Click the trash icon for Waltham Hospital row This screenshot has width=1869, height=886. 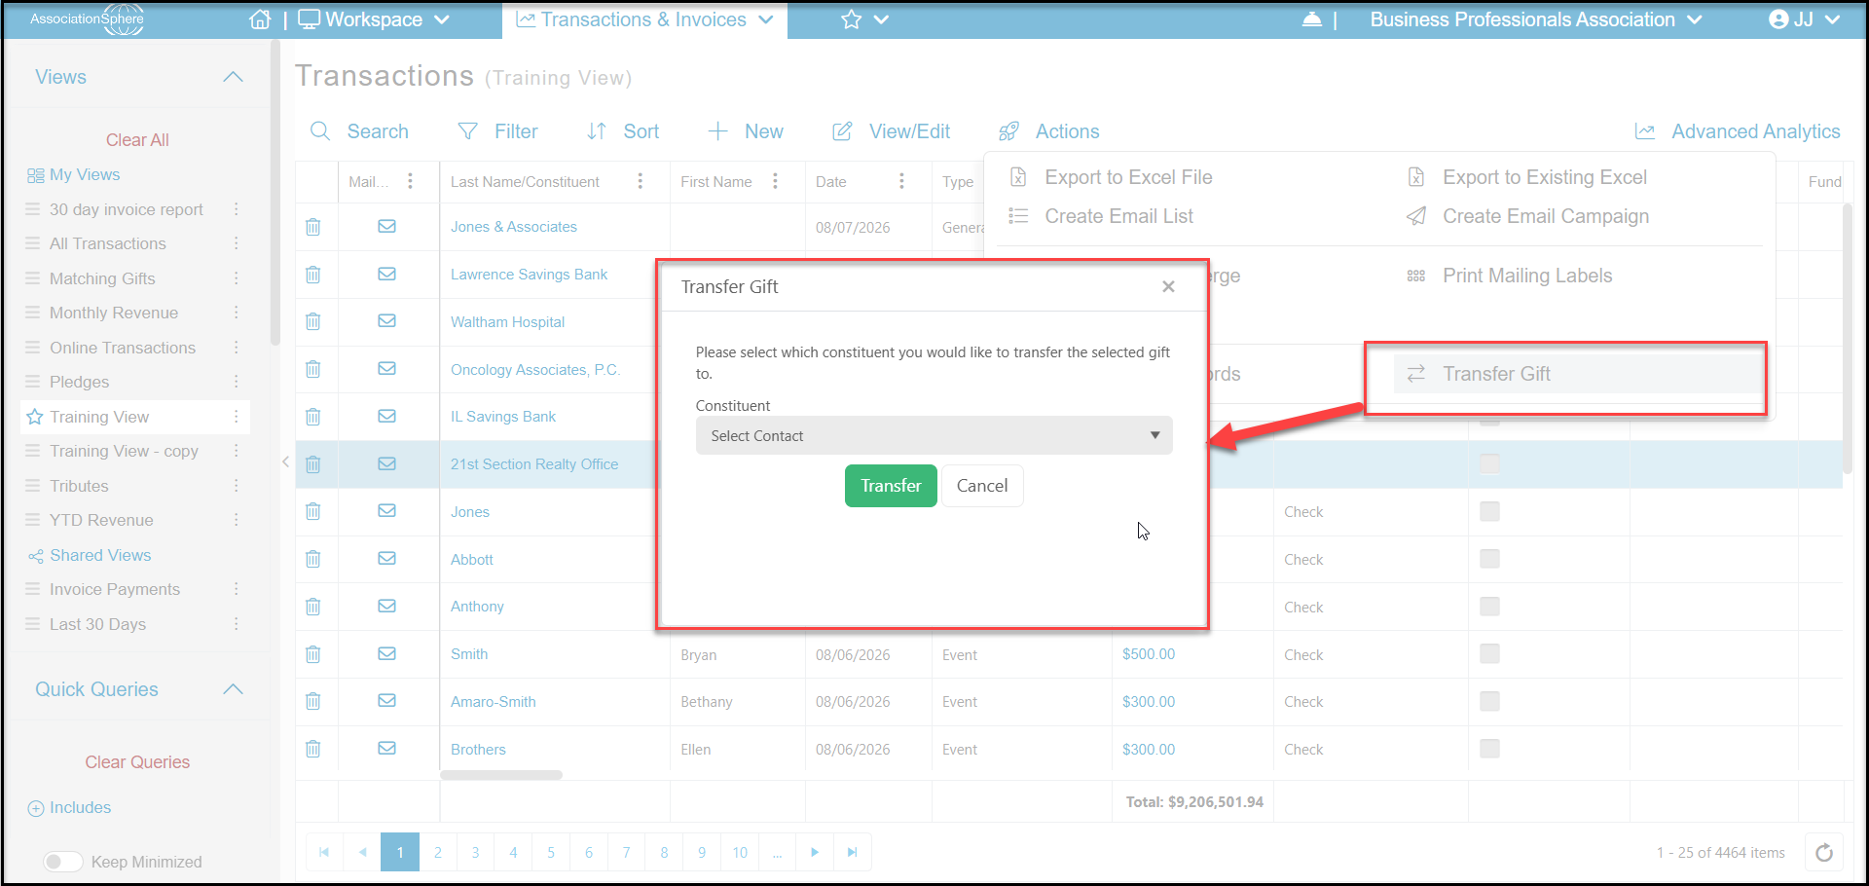tap(312, 321)
